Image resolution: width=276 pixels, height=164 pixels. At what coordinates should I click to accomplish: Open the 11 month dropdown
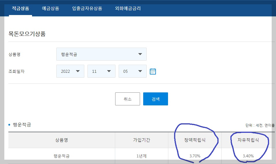(101, 71)
